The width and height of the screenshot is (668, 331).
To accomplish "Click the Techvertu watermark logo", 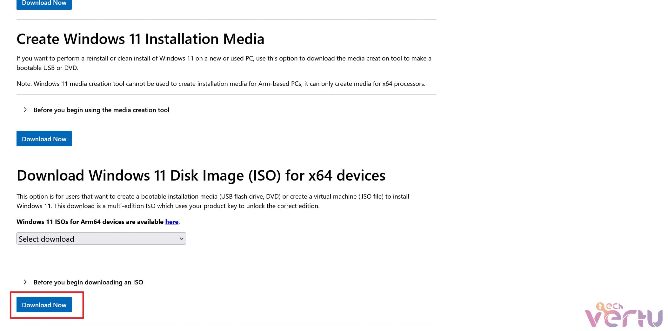I will (x=624, y=315).
